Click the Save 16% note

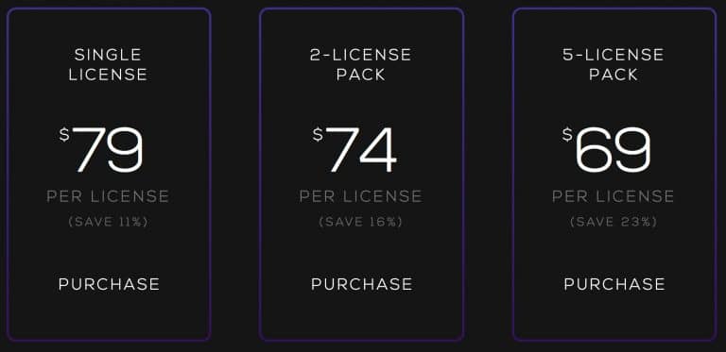click(361, 222)
